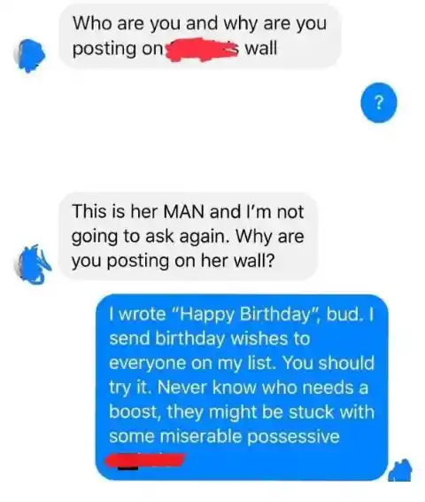Click the text 'Happy Birthday' in blue reply

244,314
